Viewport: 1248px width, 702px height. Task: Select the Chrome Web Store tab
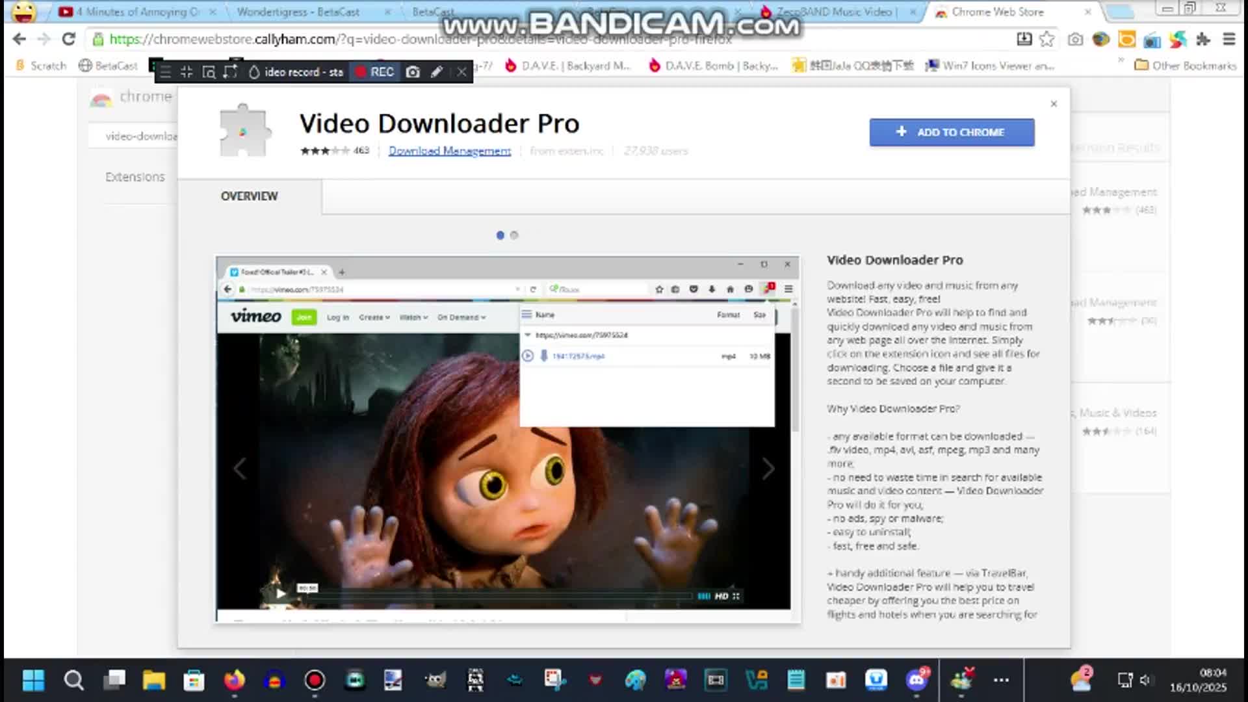click(1013, 12)
